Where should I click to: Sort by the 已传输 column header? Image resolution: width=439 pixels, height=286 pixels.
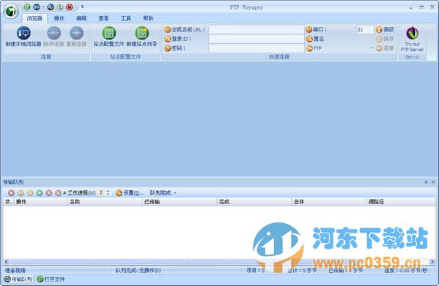point(180,202)
